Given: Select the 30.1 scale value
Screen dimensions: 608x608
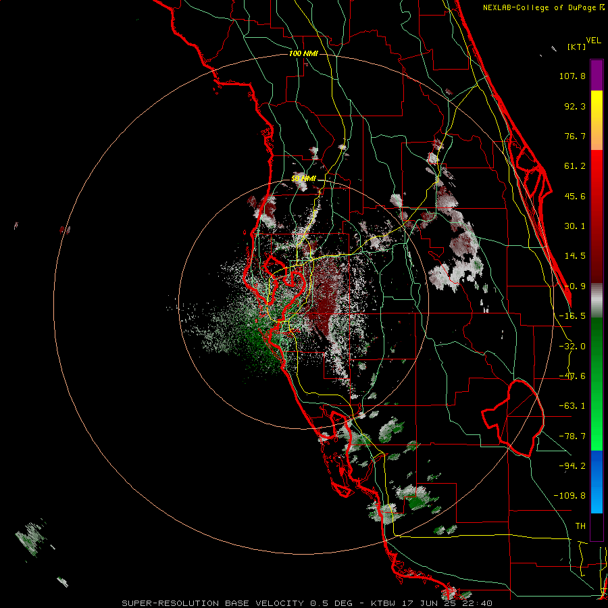Looking at the screenshot, I should coord(575,226).
